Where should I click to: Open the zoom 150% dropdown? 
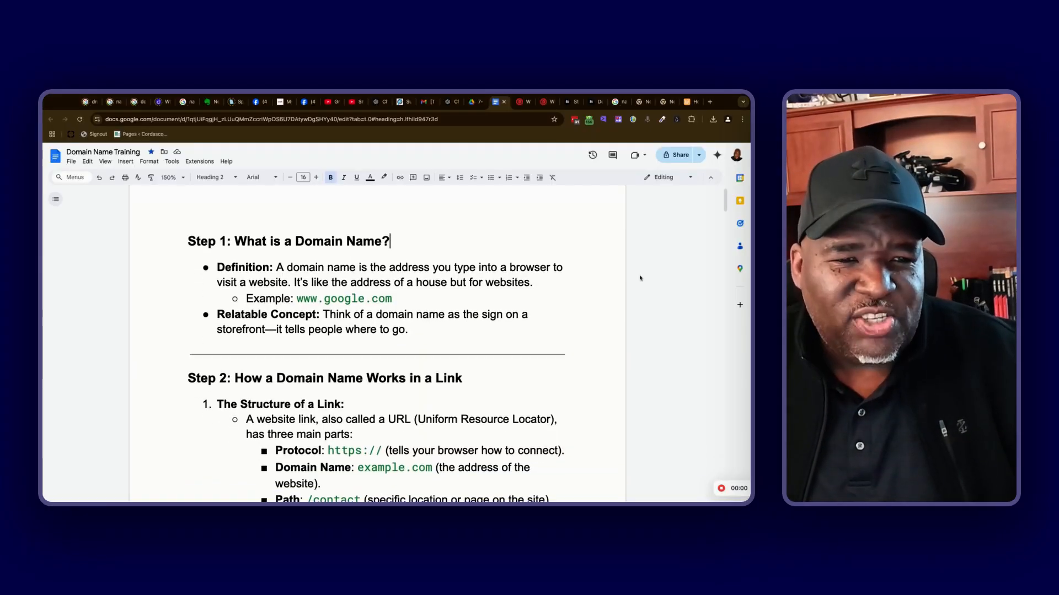pos(173,177)
